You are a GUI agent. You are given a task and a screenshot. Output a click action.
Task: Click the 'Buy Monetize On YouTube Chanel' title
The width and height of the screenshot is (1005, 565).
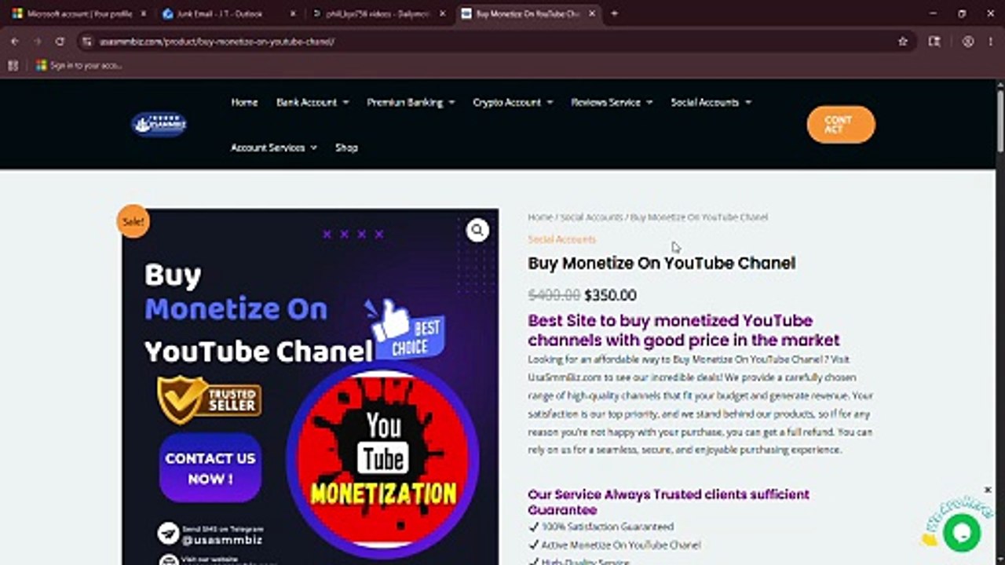[661, 263]
